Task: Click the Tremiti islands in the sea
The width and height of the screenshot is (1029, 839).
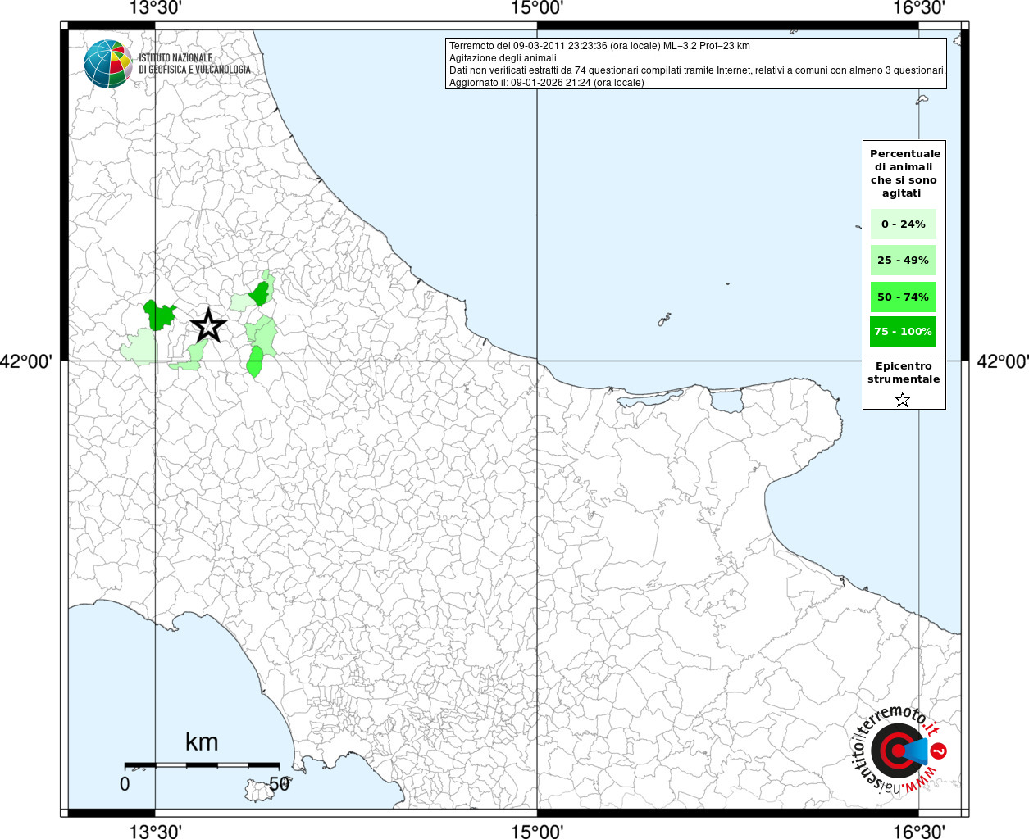Action: (x=664, y=319)
